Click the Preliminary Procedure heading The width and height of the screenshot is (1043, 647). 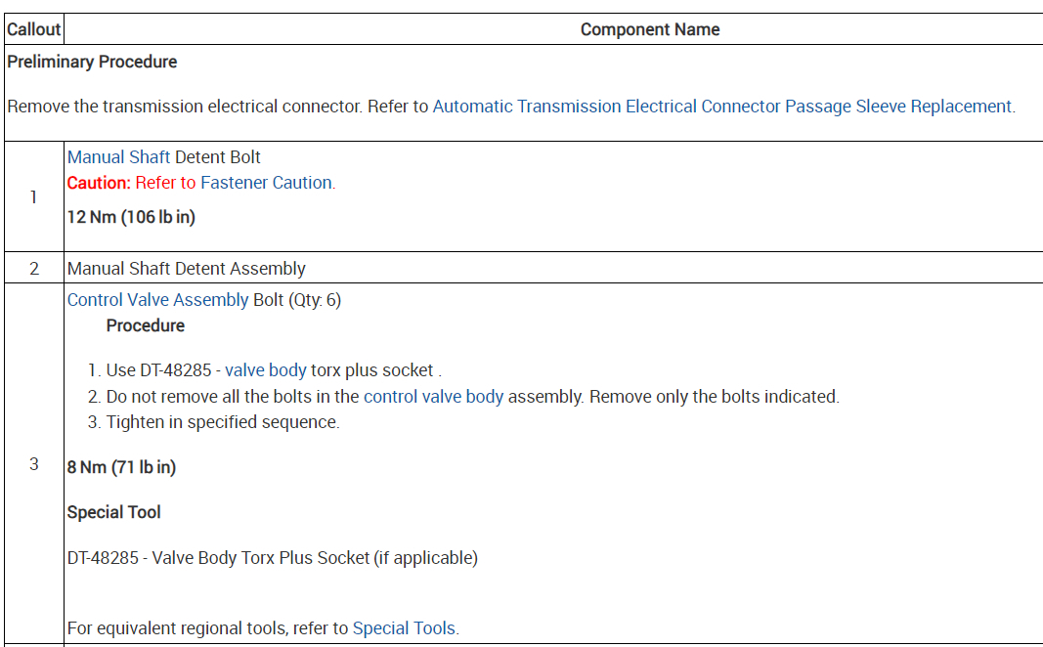tap(92, 62)
